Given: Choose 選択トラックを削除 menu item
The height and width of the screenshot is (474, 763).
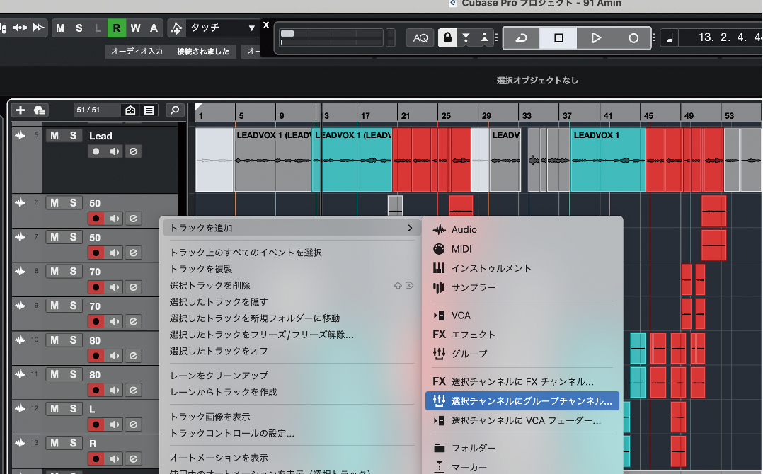Looking at the screenshot, I should [292, 285].
